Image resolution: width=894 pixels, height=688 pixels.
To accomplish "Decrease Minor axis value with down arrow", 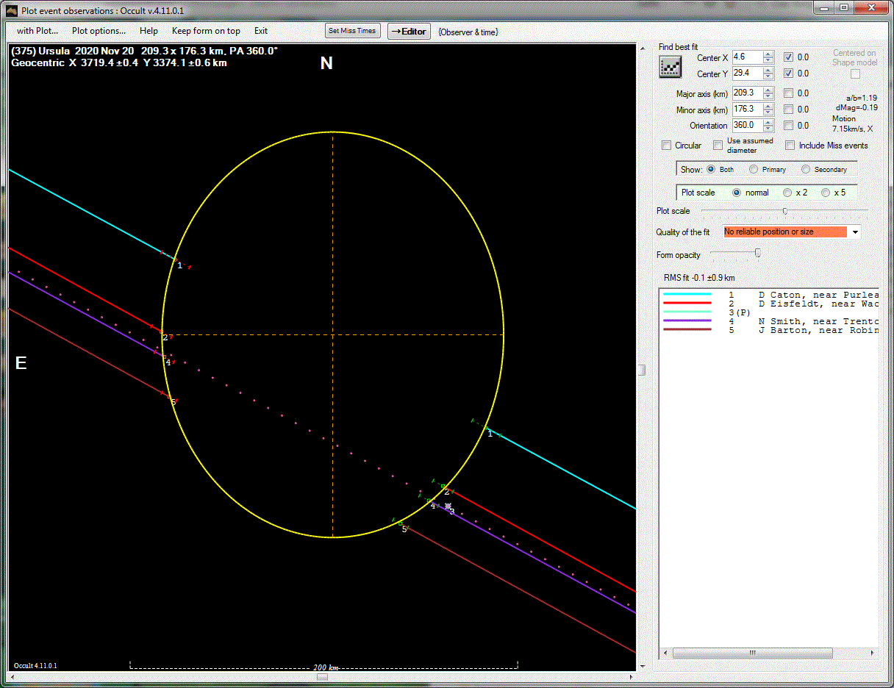I will tap(768, 112).
